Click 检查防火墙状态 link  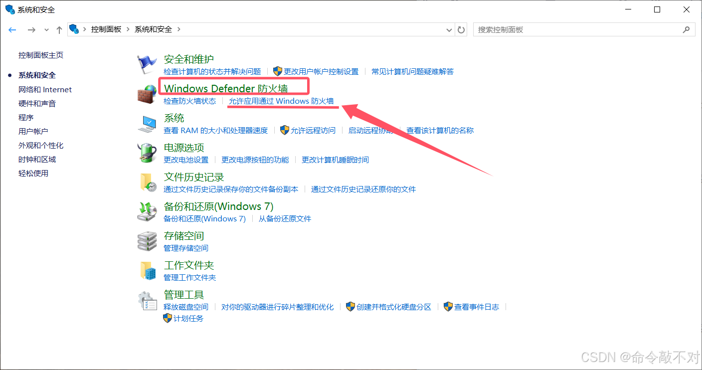coord(190,101)
